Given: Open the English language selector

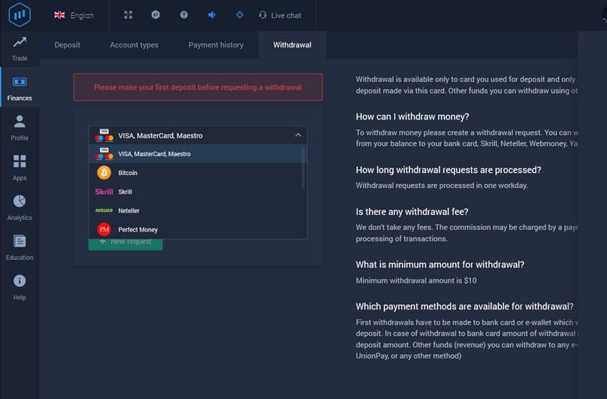Looking at the screenshot, I should [74, 15].
